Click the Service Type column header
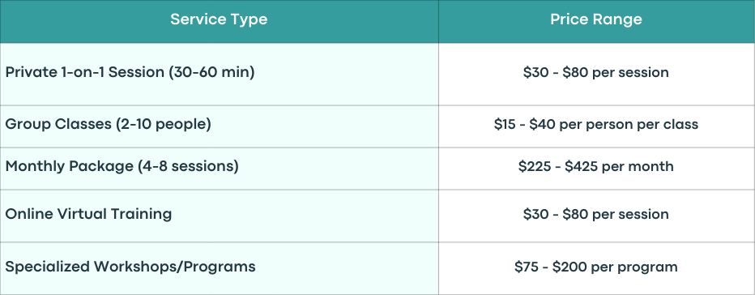The image size is (755, 295). point(219,21)
